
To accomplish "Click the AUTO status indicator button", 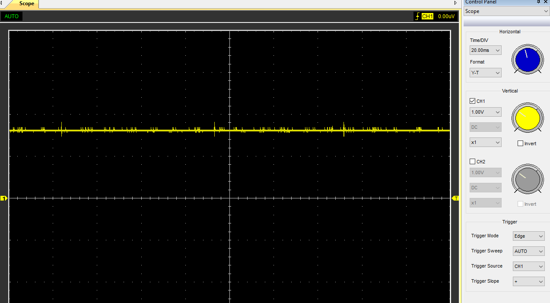I will tap(12, 16).
